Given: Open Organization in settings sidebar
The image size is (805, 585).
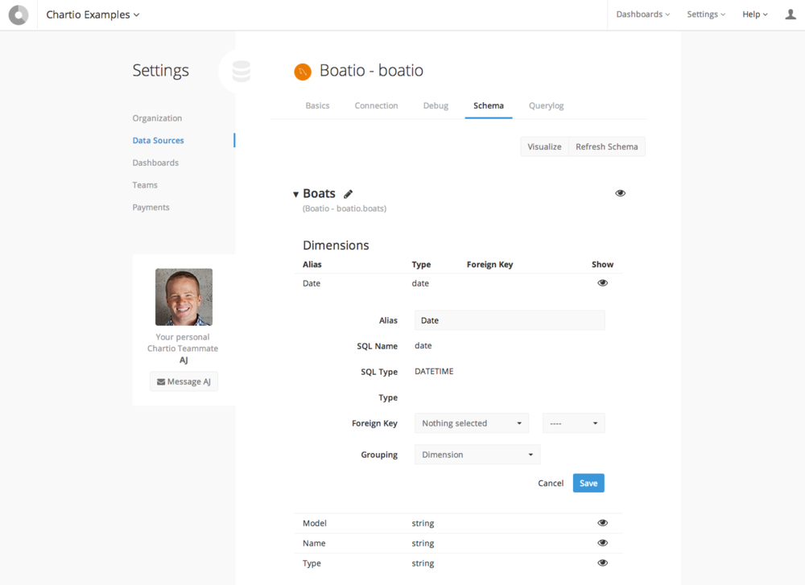Looking at the screenshot, I should click(x=157, y=118).
